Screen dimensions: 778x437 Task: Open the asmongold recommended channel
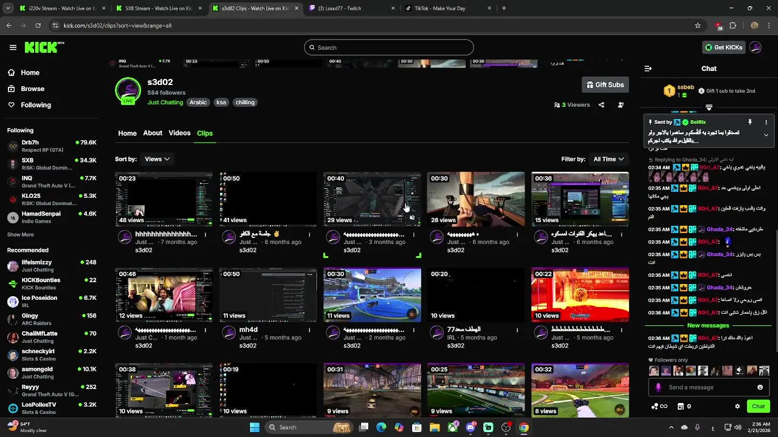(52, 373)
